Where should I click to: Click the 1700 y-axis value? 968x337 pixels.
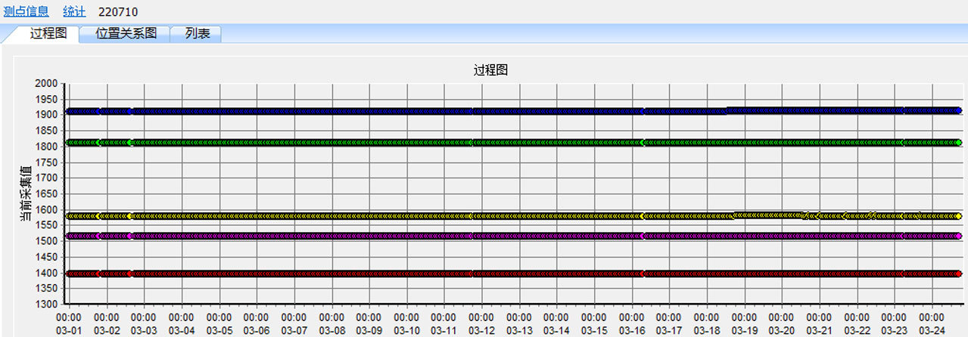(x=47, y=178)
